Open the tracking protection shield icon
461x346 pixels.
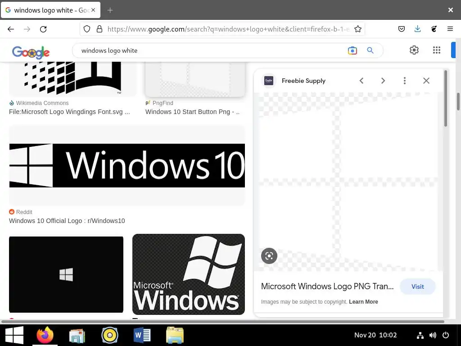point(87,29)
